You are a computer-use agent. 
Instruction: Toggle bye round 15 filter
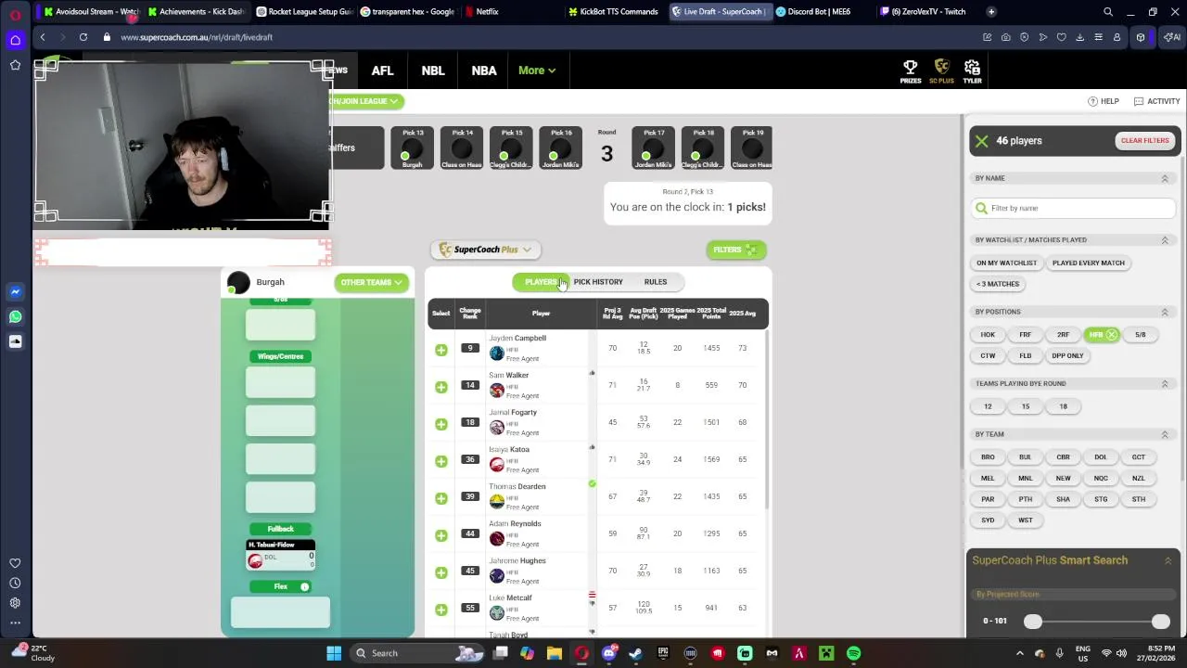coord(1026,406)
